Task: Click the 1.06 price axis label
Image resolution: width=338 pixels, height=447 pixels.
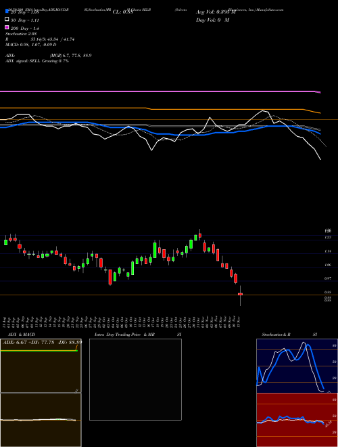Action: tap(328, 265)
